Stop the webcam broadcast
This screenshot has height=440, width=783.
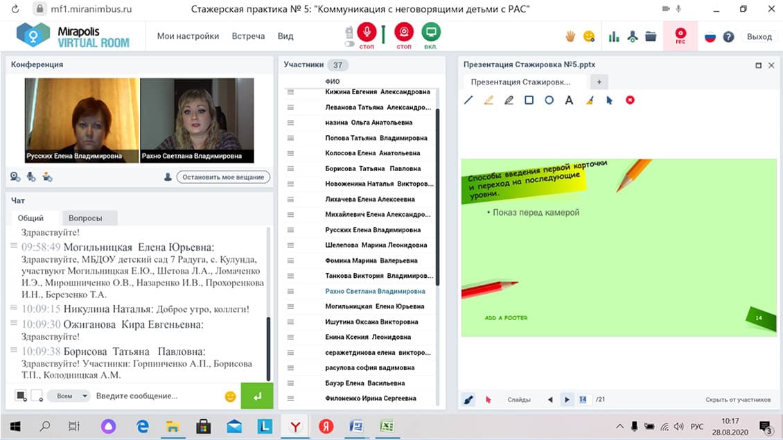pyautogui.click(x=403, y=33)
